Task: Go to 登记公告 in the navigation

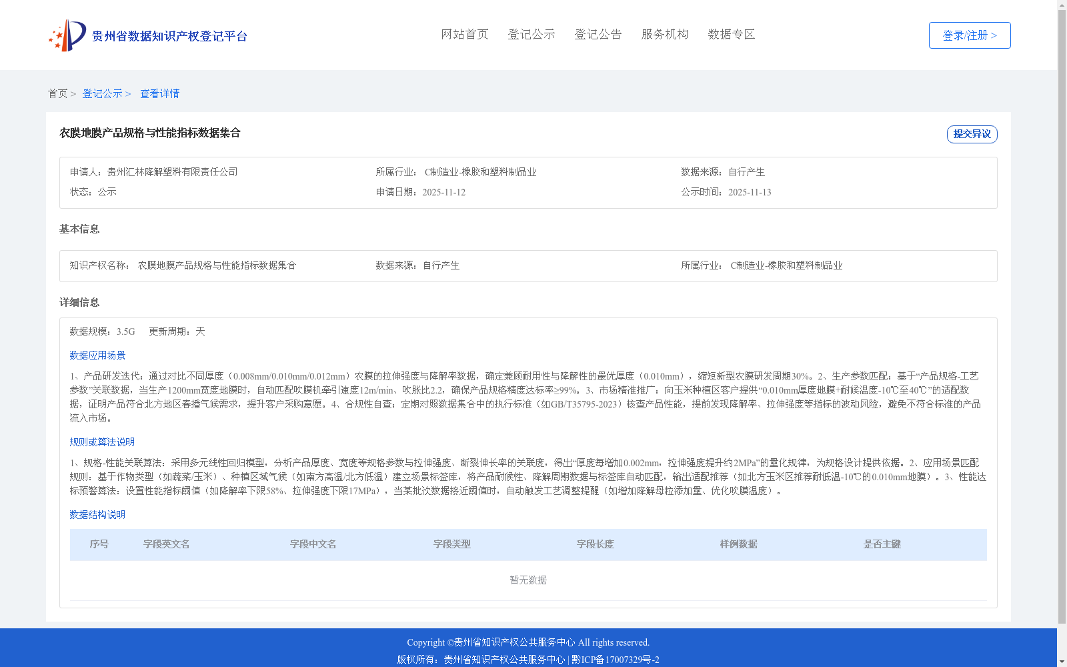Action: (x=598, y=34)
